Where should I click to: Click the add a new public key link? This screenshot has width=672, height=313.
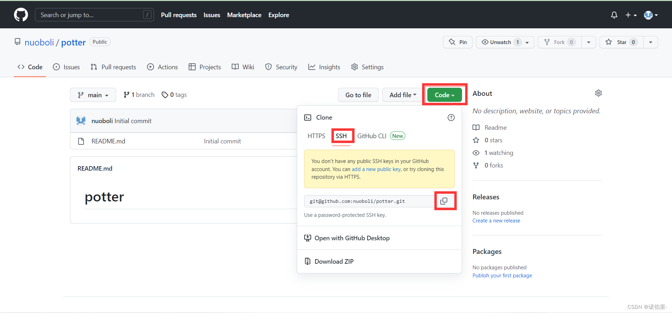(376, 169)
